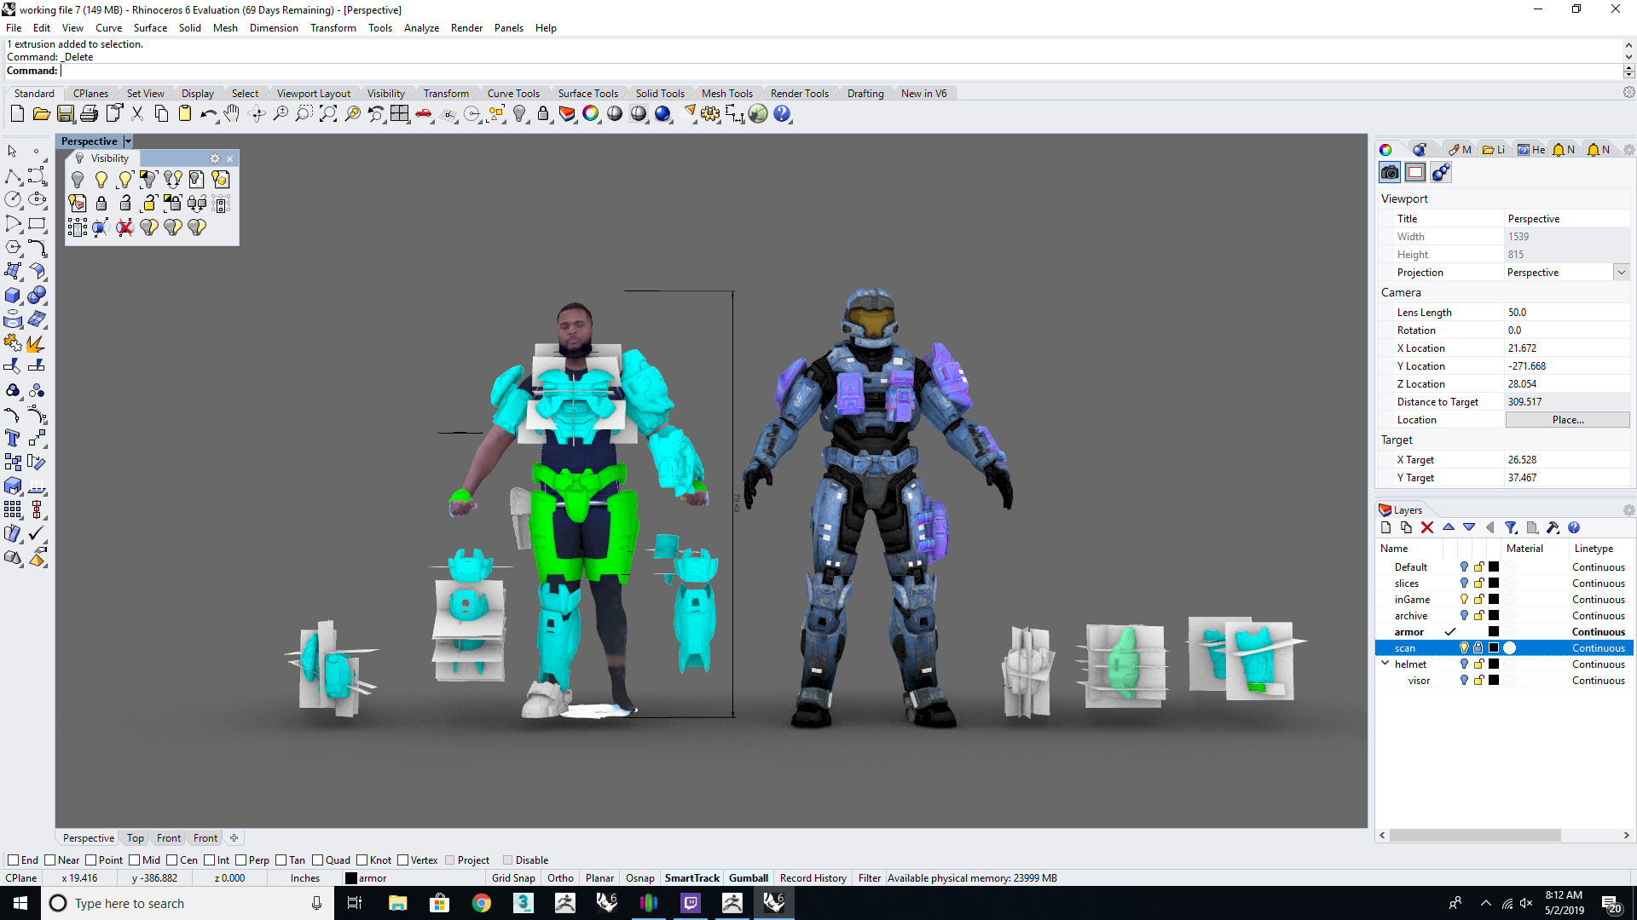Click the red X delete layer icon
Image resolution: width=1637 pixels, height=920 pixels.
(1427, 528)
